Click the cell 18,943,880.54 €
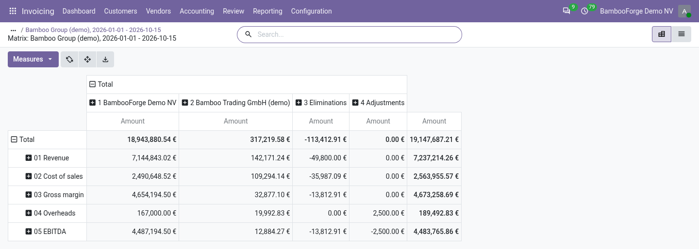The height and width of the screenshot is (249, 699). point(133,140)
